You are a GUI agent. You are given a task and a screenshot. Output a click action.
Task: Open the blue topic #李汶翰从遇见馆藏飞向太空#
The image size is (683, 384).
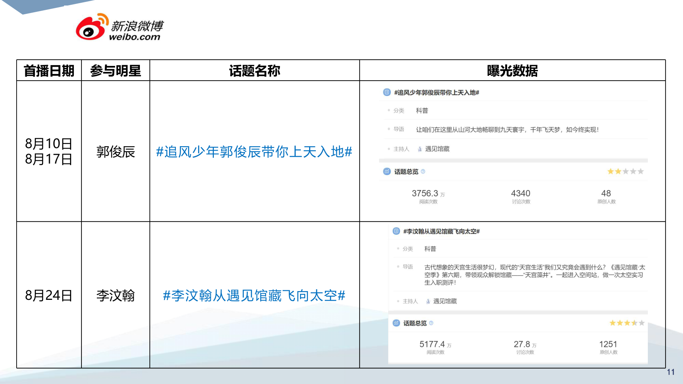point(254,296)
